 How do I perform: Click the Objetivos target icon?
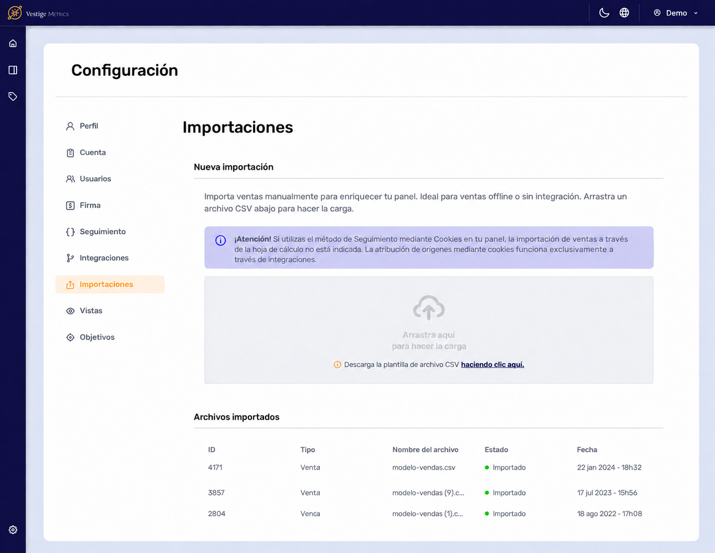[x=70, y=337]
